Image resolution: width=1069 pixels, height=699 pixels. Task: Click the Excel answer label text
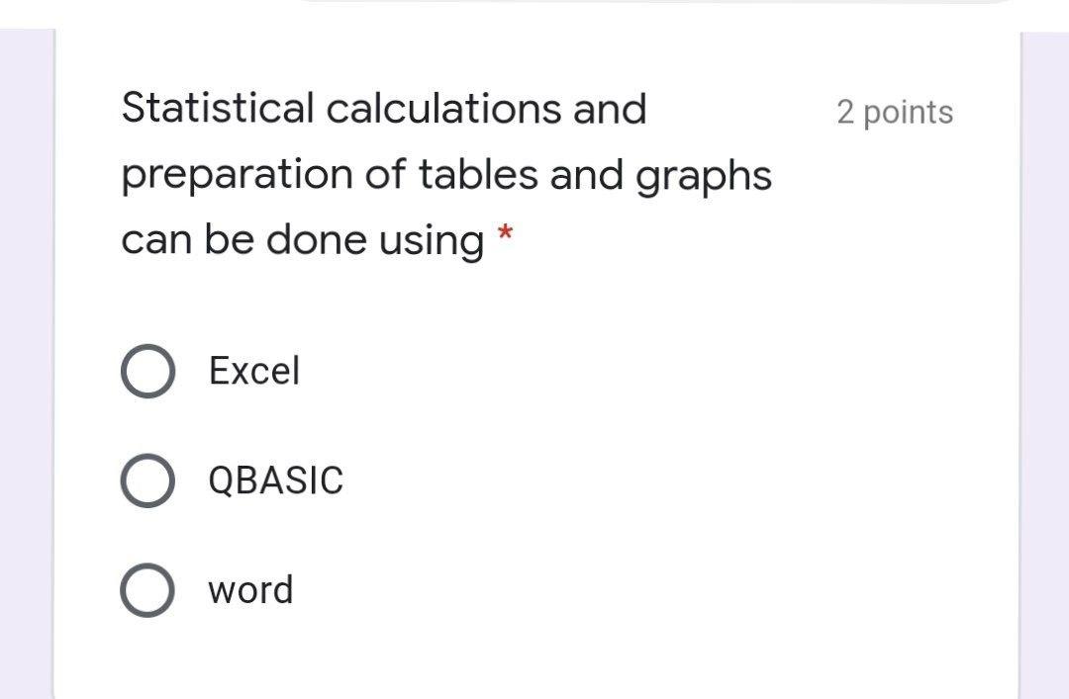254,372
